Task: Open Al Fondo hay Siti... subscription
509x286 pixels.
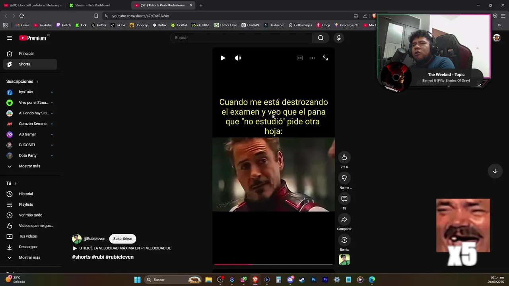Action: [x=30, y=113]
